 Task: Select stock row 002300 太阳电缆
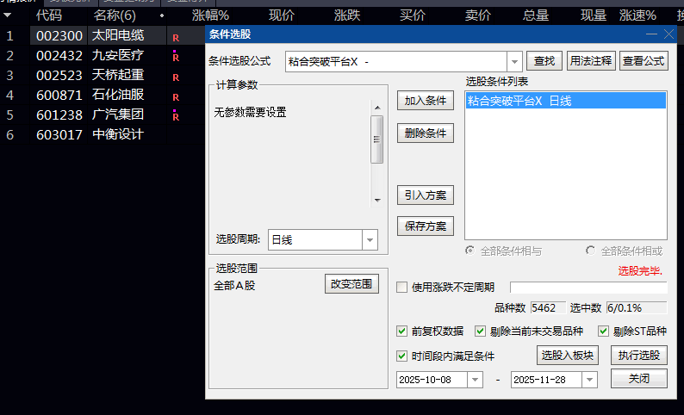103,35
